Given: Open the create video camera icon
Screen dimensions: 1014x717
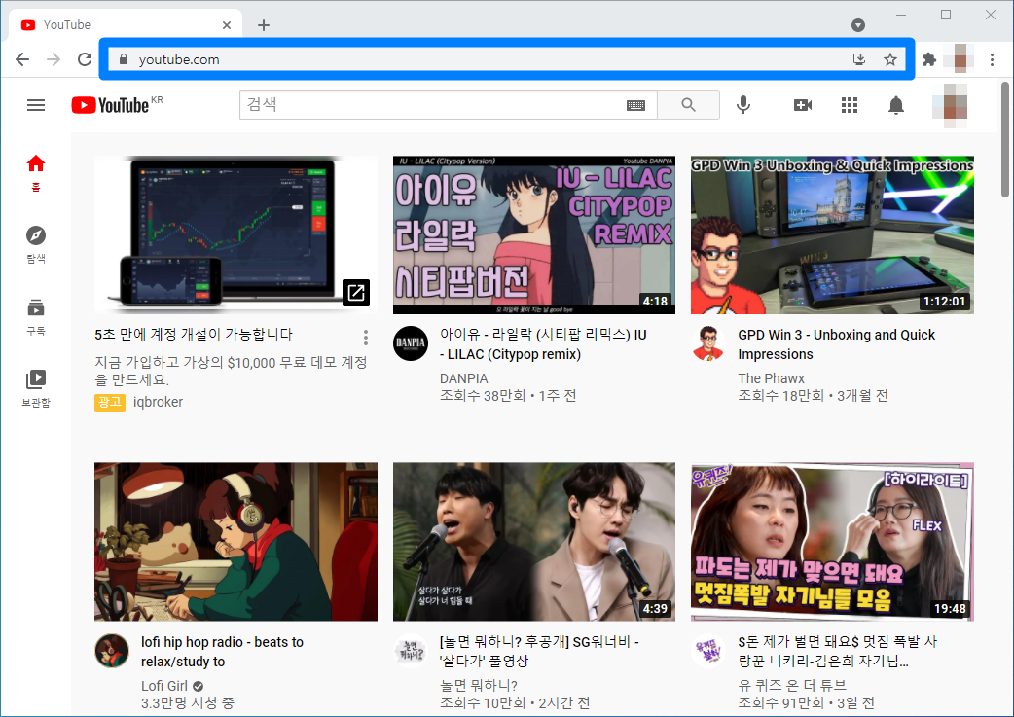Looking at the screenshot, I should pyautogui.click(x=803, y=105).
